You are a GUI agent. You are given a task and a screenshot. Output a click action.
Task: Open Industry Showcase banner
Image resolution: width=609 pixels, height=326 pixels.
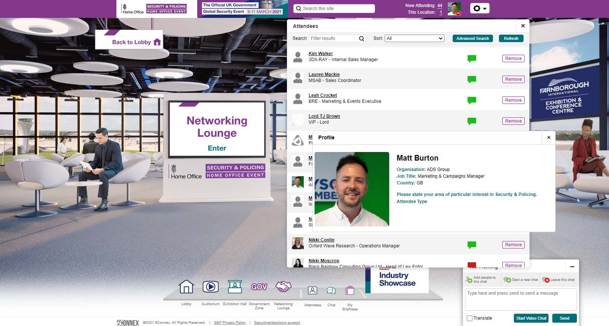coord(397,279)
